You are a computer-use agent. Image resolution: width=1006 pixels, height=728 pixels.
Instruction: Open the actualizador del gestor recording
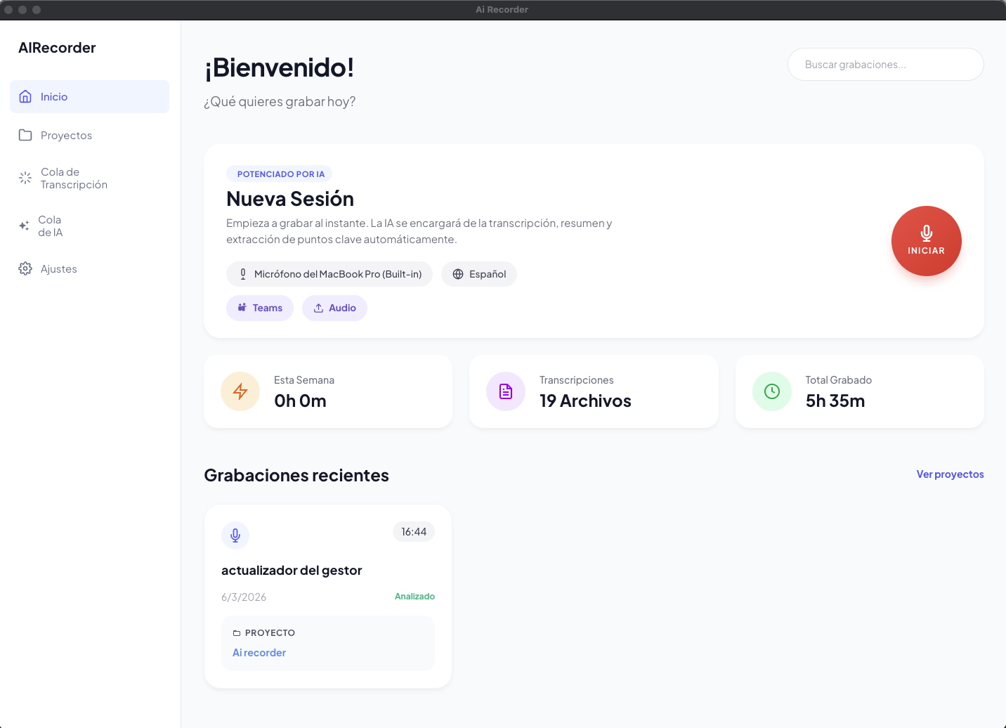(292, 570)
